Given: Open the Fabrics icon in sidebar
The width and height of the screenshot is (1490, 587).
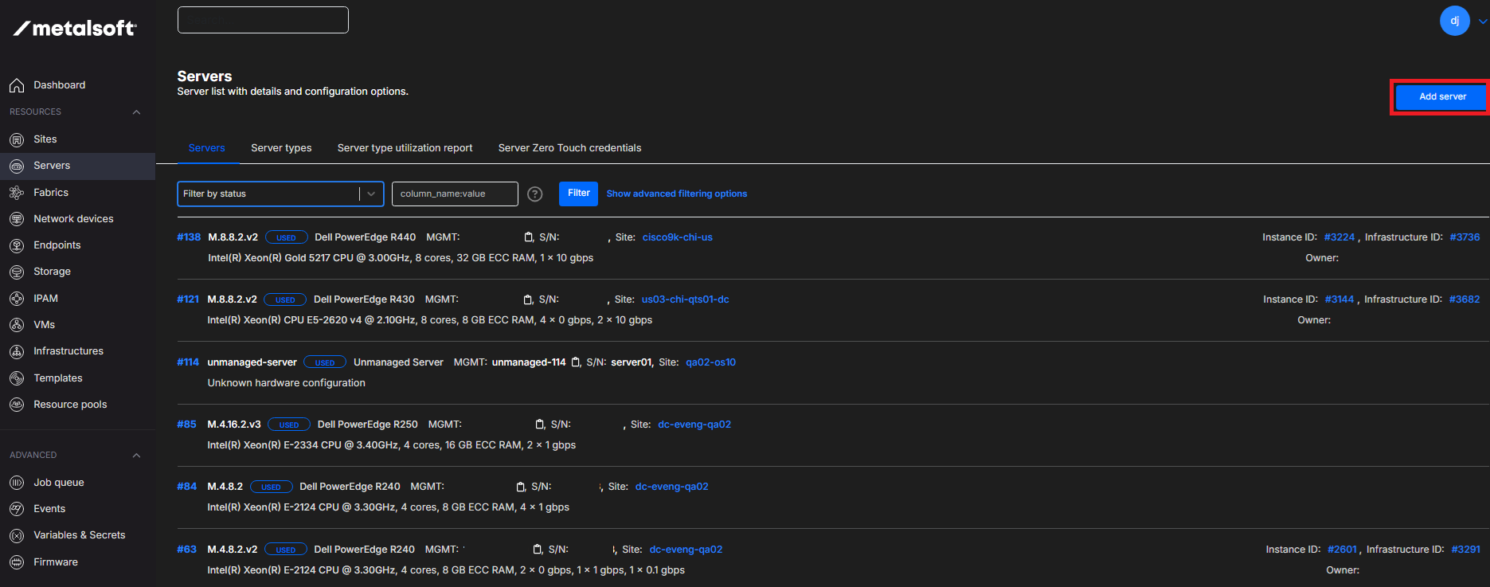Looking at the screenshot, I should coord(17,193).
